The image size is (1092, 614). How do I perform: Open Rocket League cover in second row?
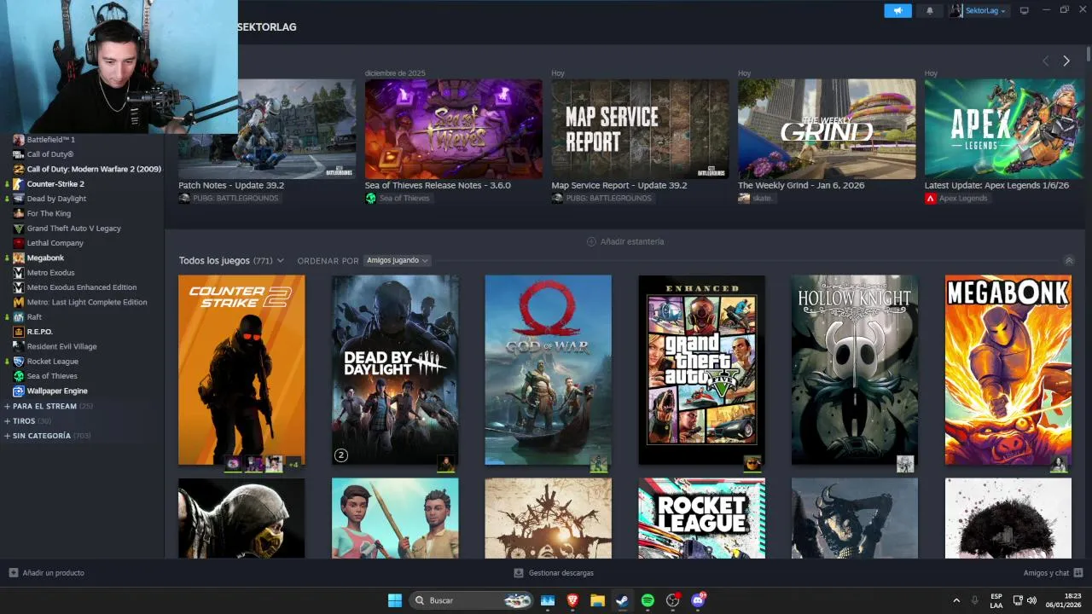pos(701,518)
